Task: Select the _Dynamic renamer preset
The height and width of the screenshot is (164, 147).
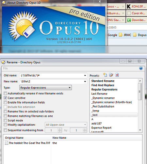Action: coord(103,98)
